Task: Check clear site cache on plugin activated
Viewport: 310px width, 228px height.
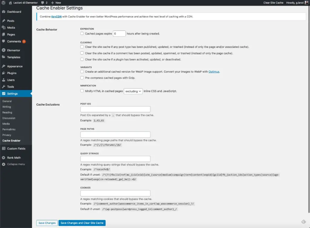Action: (82, 59)
